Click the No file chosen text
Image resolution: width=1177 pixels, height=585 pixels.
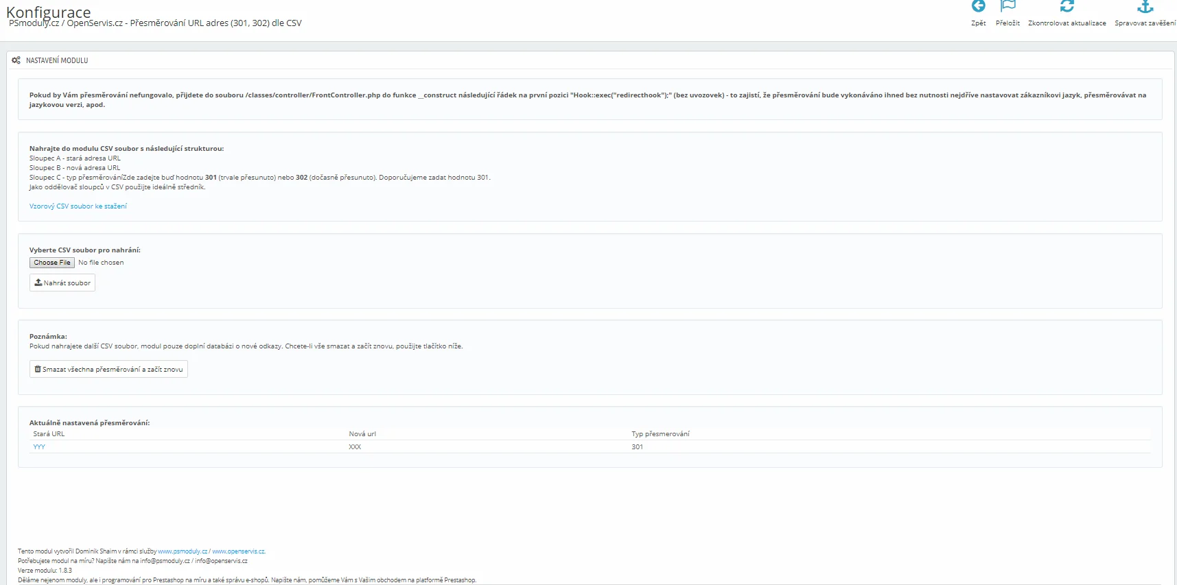101,263
